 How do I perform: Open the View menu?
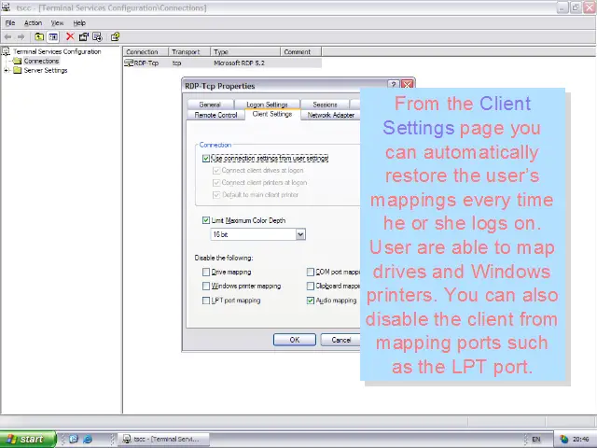(57, 22)
